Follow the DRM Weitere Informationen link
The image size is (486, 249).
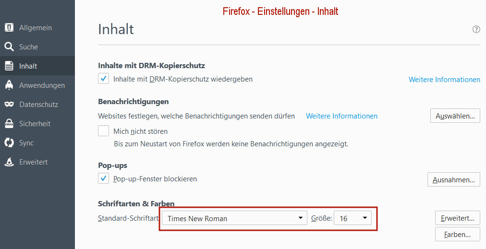pyautogui.click(x=444, y=80)
